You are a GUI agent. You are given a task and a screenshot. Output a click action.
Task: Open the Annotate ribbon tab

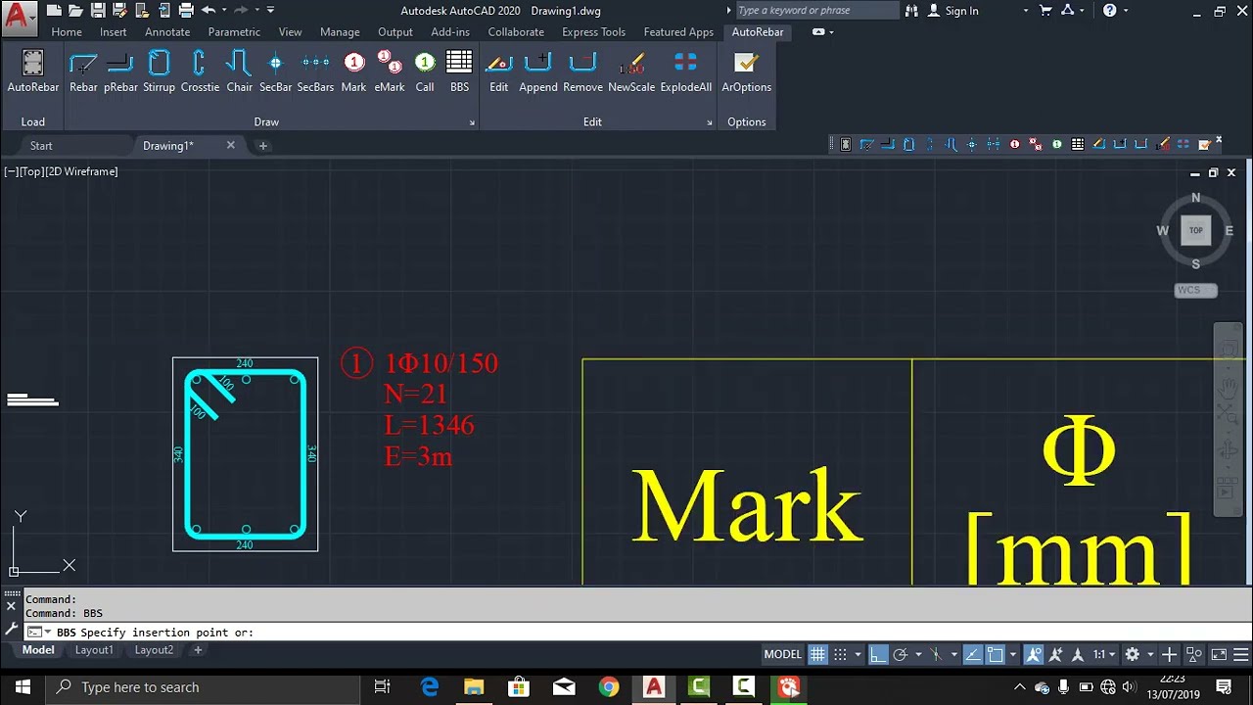pos(167,32)
